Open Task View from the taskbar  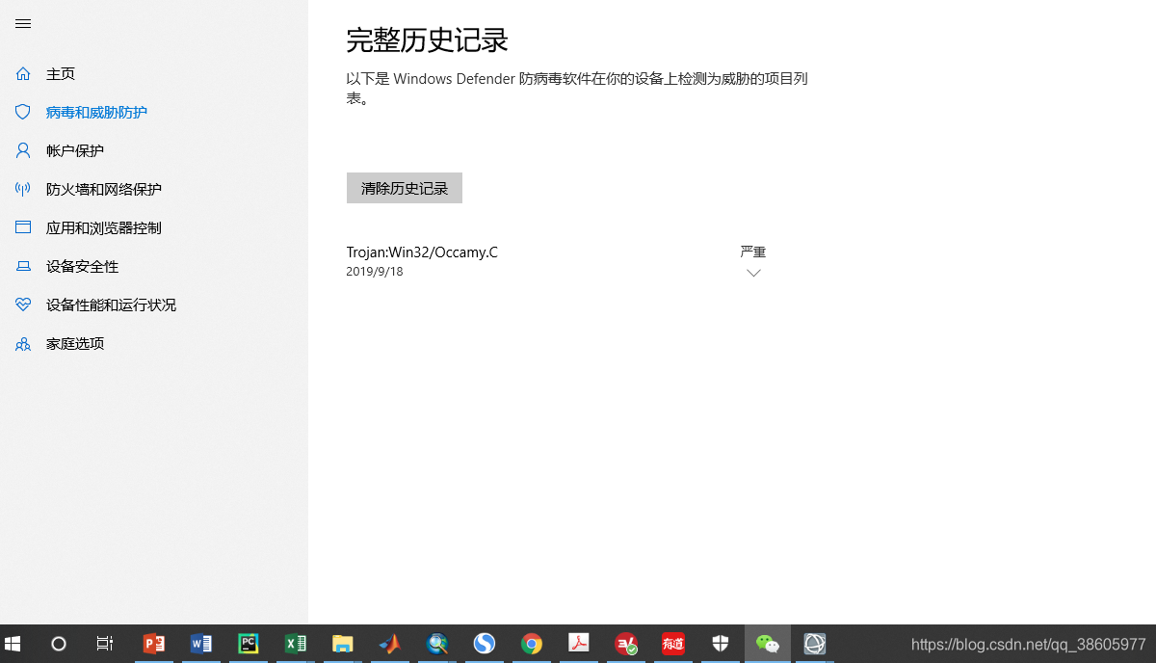tap(104, 643)
